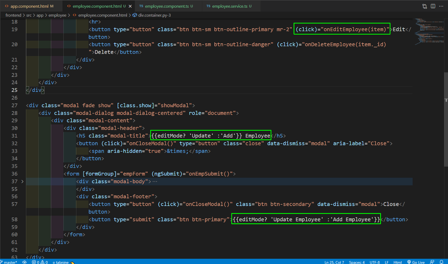448x264 pixels.
Task: Click the <hr> tag on line 18
Action: click(95, 21)
